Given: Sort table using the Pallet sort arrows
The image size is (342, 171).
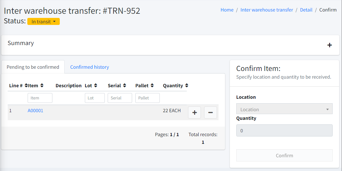Looking at the screenshot, I should pos(152,86).
